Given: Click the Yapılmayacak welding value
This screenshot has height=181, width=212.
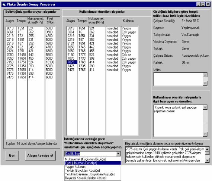Looking at the screenshot, I should (x=190, y=28).
